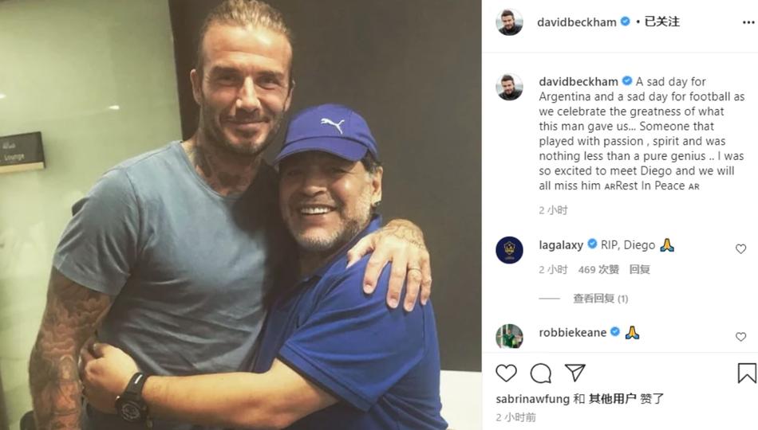
Task: Expand lagalaxy's replies with 查看回复 (1)
Action: click(x=600, y=299)
